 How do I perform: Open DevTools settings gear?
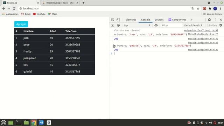tap(209, 20)
